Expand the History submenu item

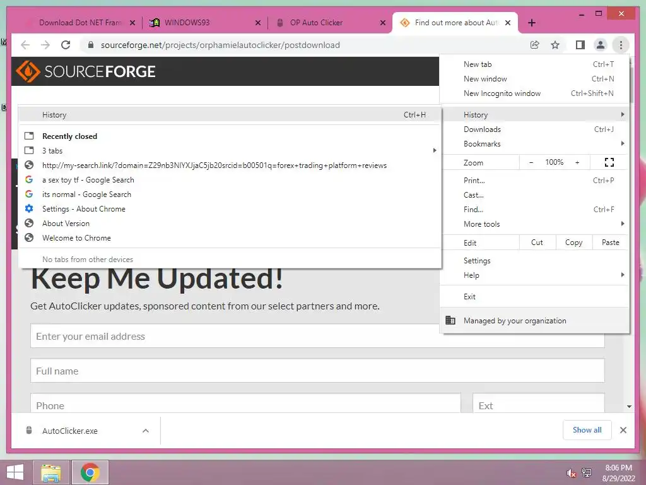[534, 115]
